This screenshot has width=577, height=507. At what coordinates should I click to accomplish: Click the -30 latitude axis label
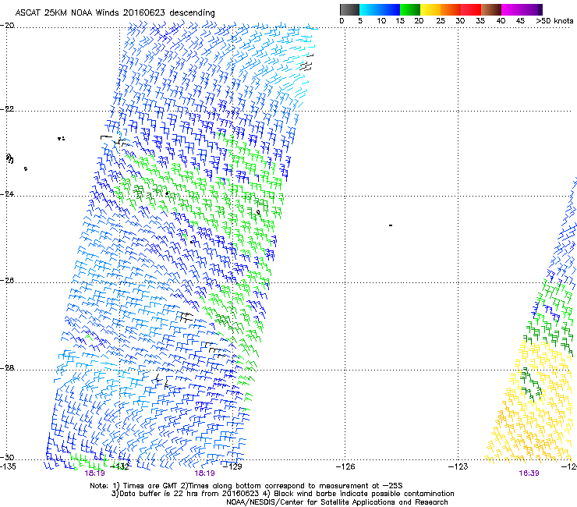tap(7, 457)
